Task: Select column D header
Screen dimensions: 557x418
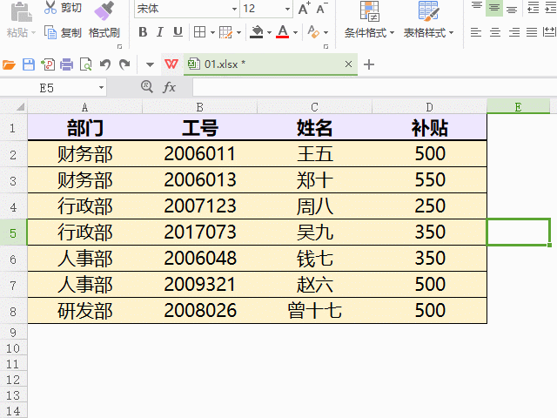Action: (429, 107)
